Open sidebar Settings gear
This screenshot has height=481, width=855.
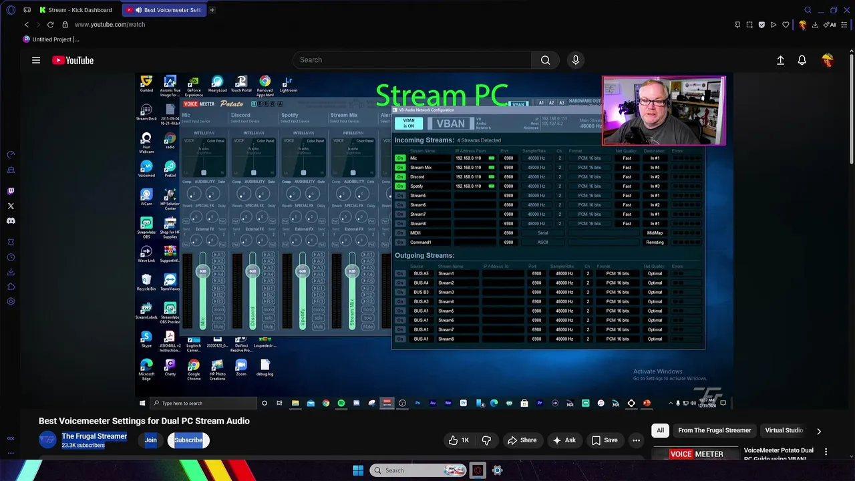(x=11, y=301)
